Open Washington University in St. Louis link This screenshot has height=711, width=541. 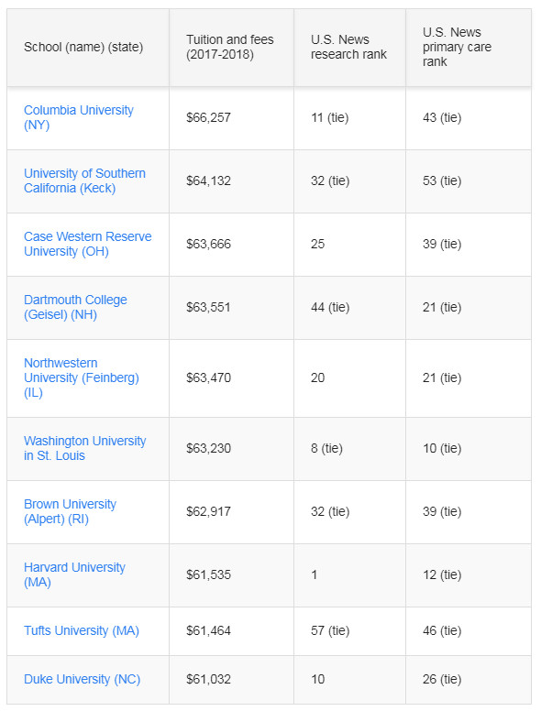85,448
